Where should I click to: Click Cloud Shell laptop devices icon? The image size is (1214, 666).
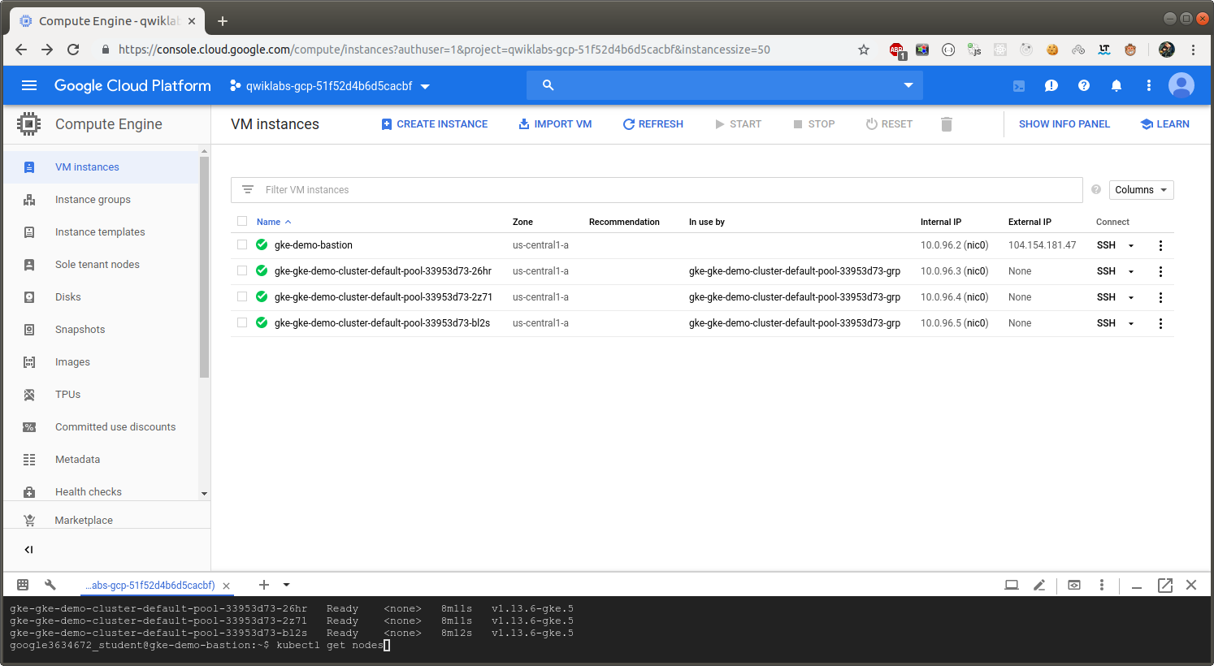pos(1012,585)
